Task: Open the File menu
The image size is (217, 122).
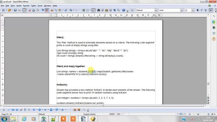Action: tap(2, 6)
